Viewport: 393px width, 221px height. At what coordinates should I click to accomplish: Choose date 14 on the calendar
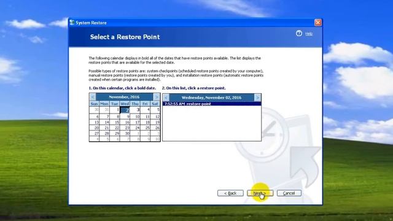(104, 122)
